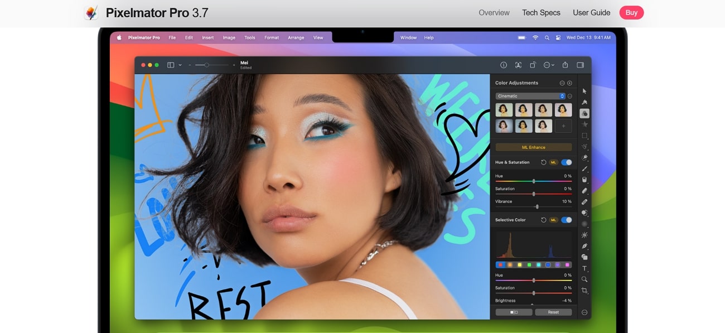This screenshot has width=725, height=333.
Task: Click the Reset button
Action: click(x=553, y=312)
